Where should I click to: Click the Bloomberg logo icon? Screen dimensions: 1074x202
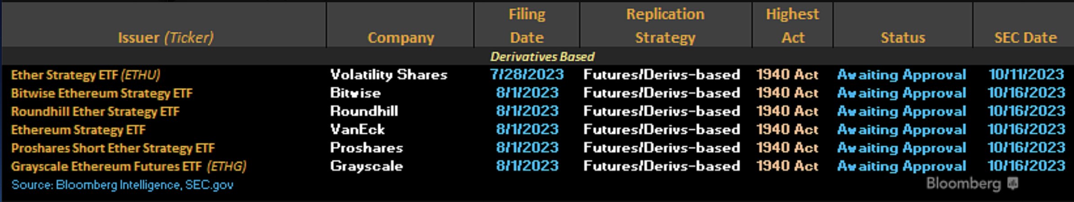[1012, 184]
